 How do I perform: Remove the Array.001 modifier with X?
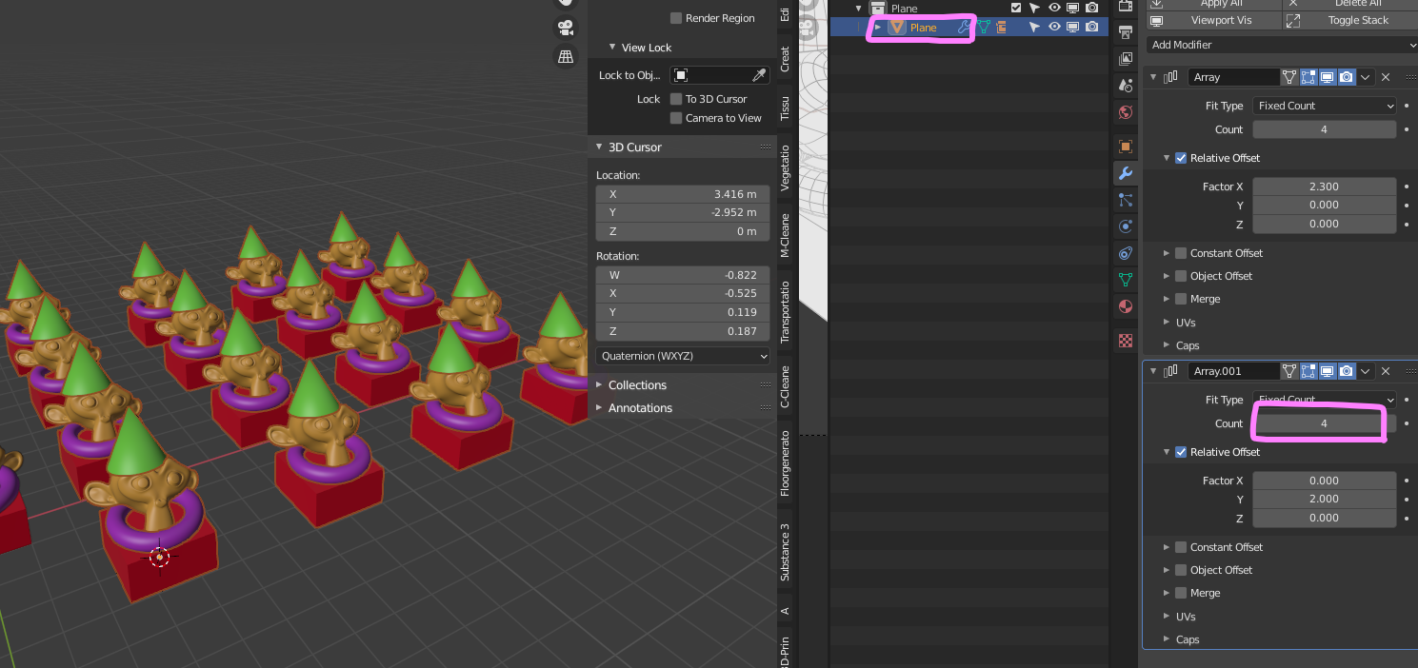click(1386, 371)
